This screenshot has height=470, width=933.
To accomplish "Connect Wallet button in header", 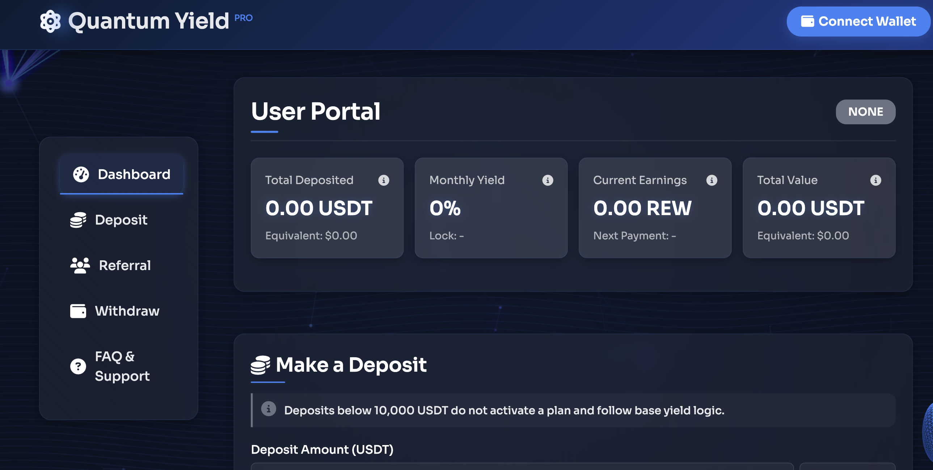I will tap(858, 21).
